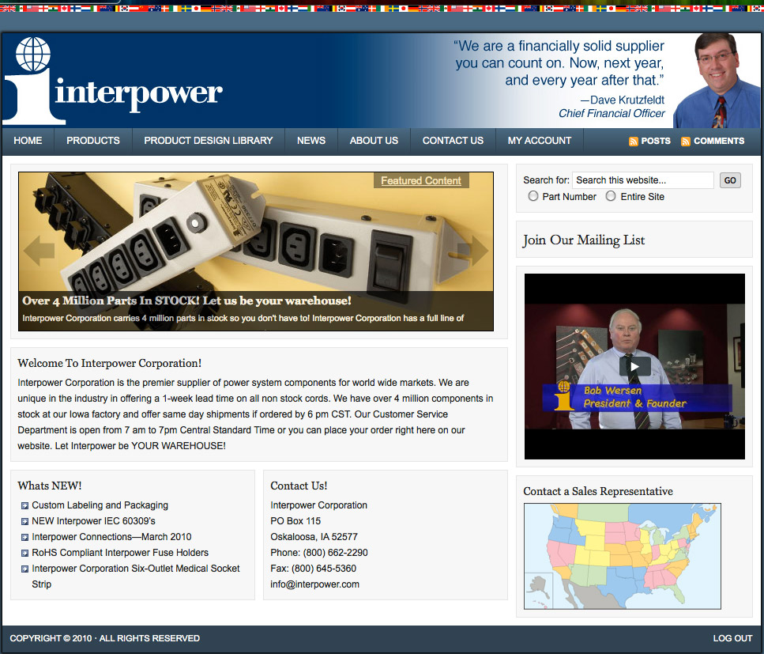Go to next featured slide arrow
The width and height of the screenshot is (764, 654).
(472, 250)
